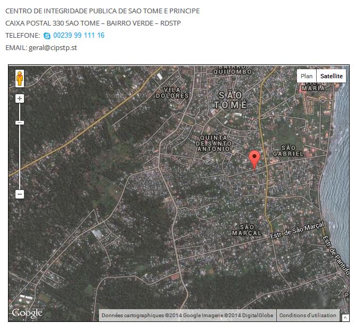Click the zoom slider handle

pos(20,123)
